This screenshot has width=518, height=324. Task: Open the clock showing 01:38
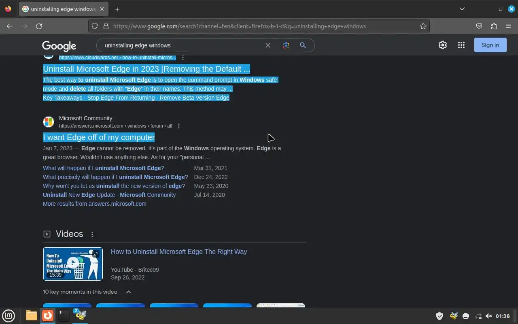[503, 316]
